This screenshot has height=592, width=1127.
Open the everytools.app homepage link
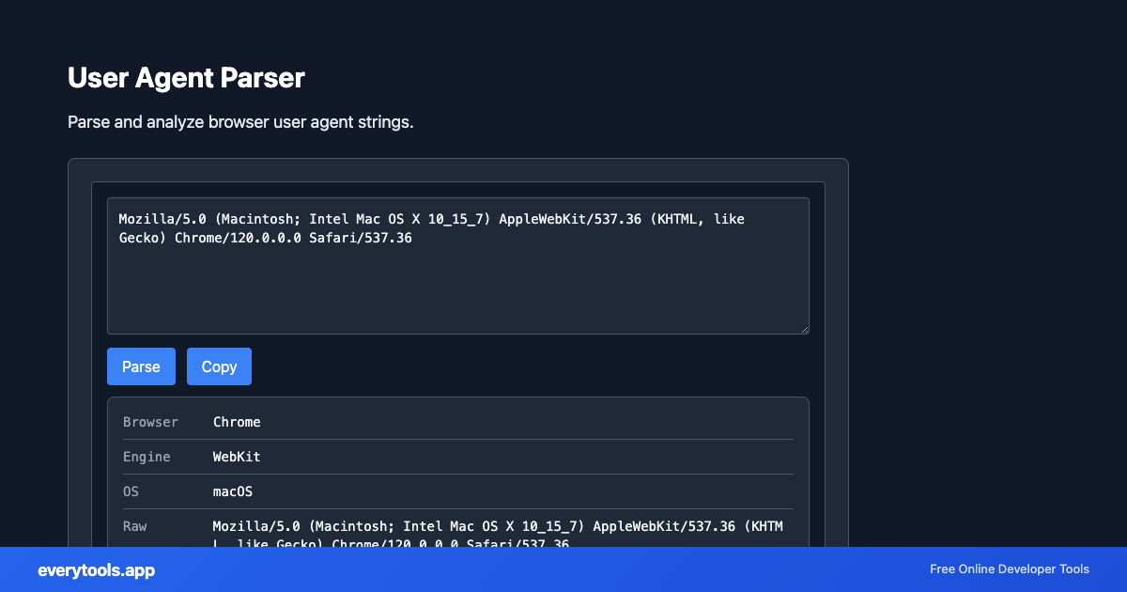click(95, 569)
